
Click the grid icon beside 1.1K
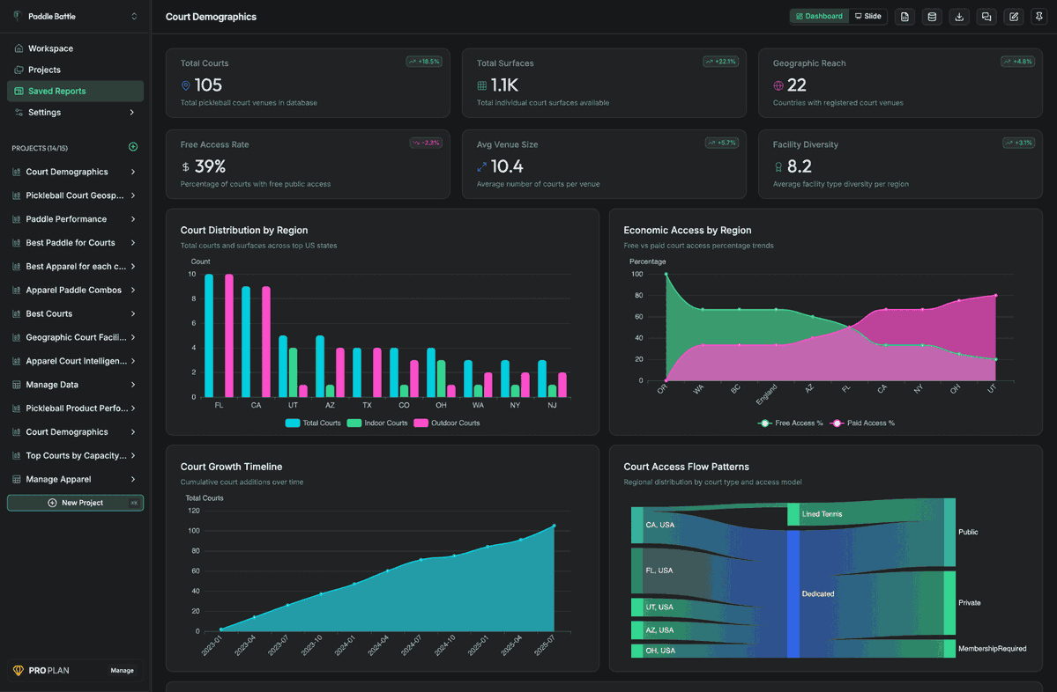pyautogui.click(x=482, y=85)
